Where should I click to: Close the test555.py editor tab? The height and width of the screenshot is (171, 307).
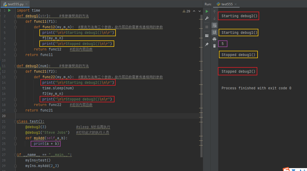[x=26, y=4]
